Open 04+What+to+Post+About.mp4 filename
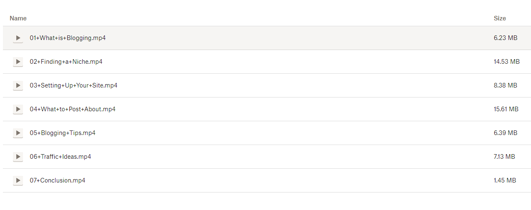 click(73, 109)
